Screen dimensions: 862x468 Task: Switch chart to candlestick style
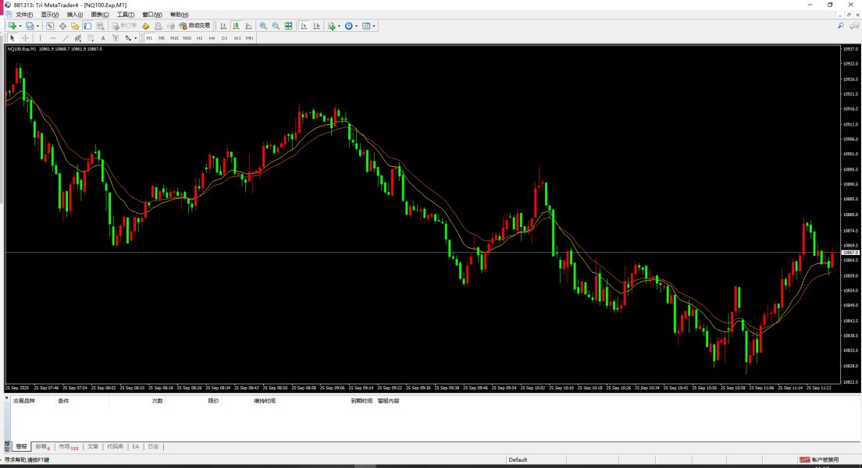236,26
